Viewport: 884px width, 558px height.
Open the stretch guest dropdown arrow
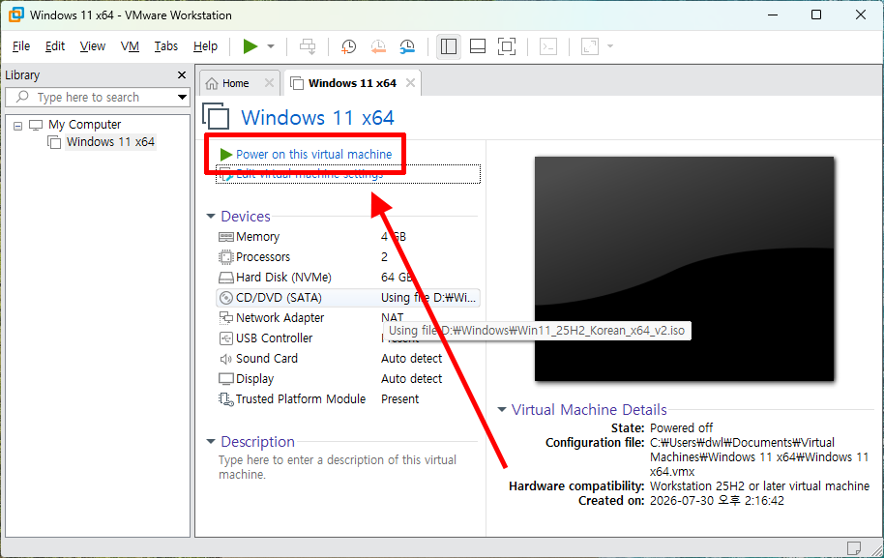[610, 46]
